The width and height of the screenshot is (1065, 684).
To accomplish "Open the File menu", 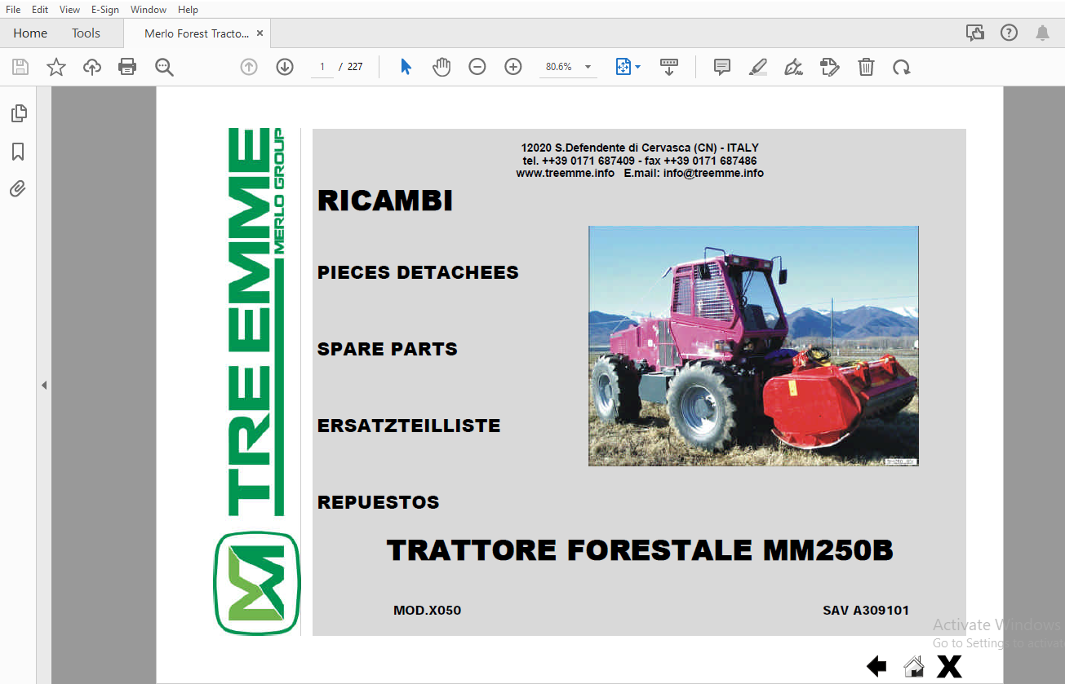I will pos(13,10).
